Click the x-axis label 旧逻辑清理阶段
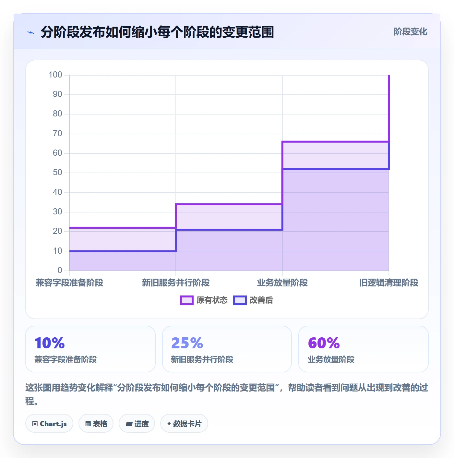The height and width of the screenshot is (458, 454). point(389,283)
